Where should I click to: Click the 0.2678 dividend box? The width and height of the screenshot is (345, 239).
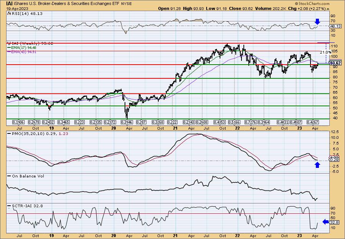coord(34,122)
